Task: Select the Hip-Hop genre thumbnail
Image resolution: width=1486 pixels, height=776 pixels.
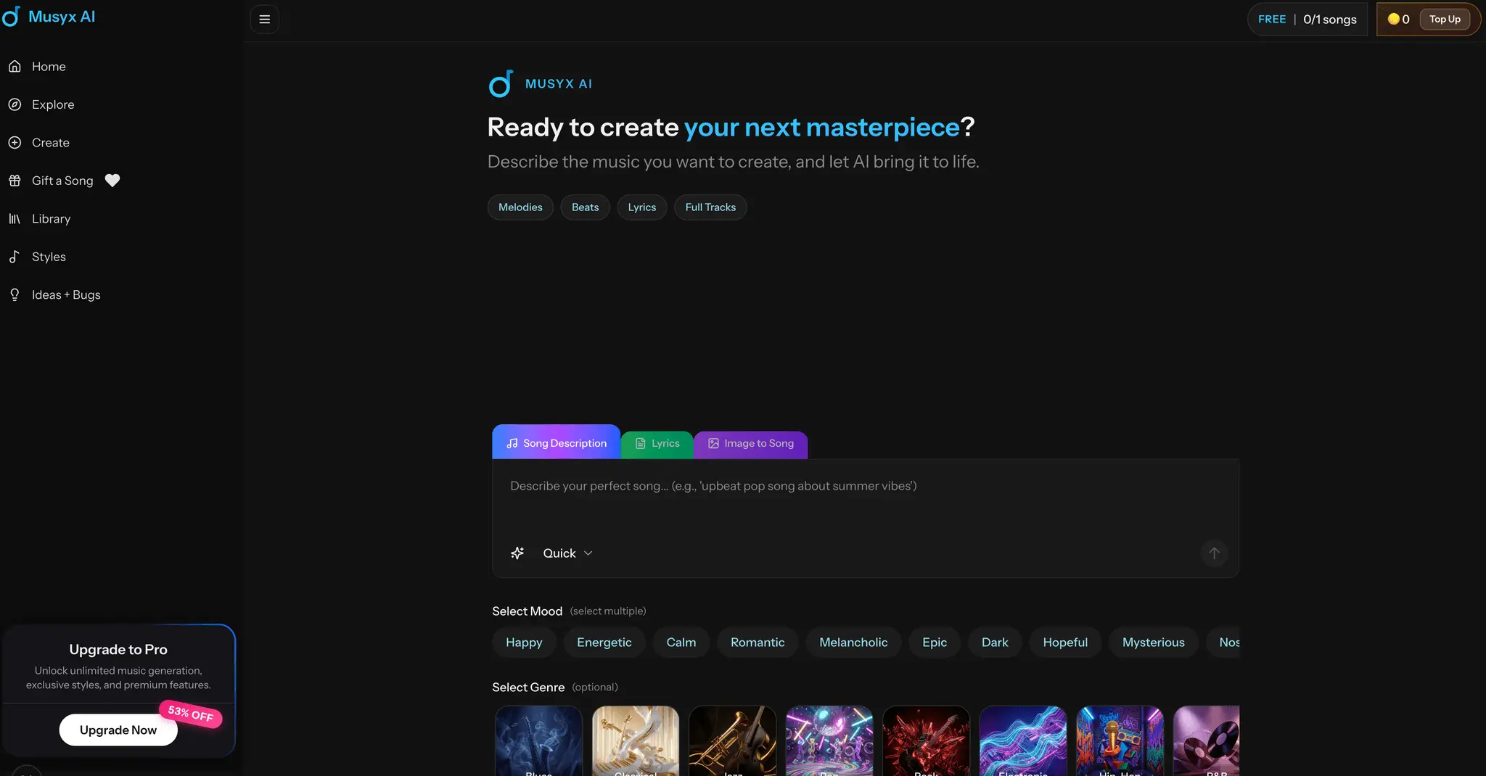Action: coord(1120,741)
